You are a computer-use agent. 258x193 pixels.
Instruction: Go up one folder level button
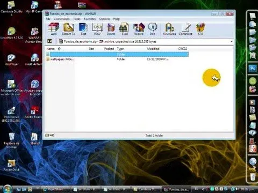pos(49,41)
